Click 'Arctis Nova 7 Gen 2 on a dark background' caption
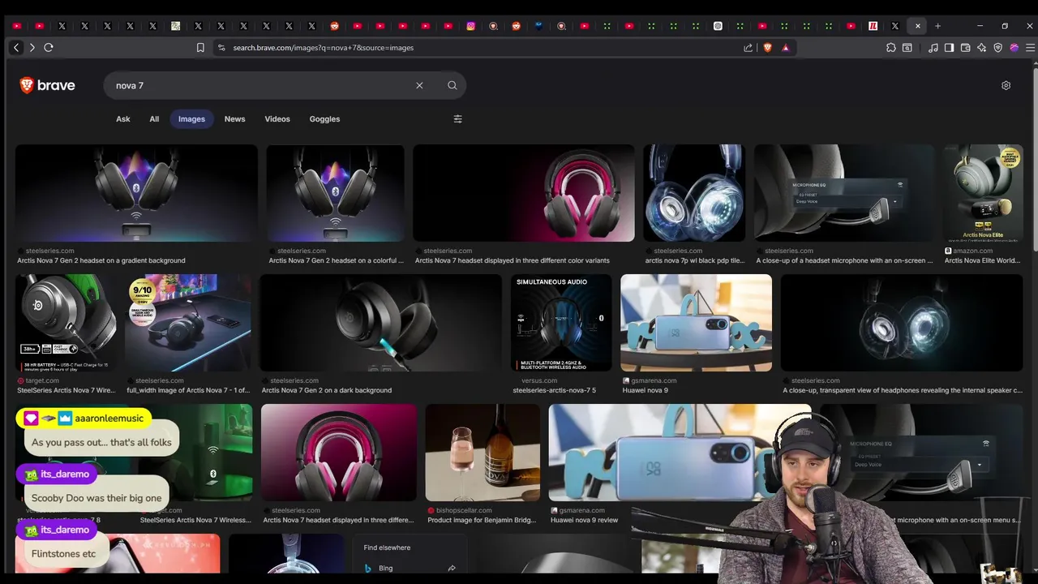 [x=327, y=390]
